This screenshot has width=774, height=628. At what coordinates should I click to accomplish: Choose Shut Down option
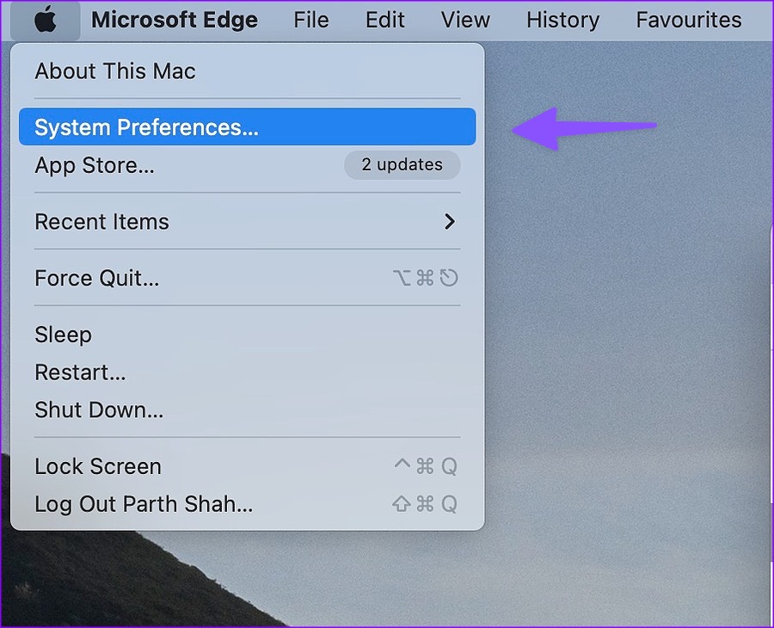click(248, 409)
